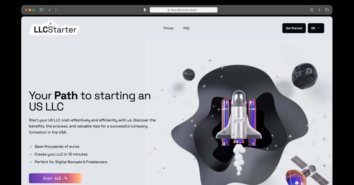Go forward with the browser forward arrow

click(x=56, y=10)
